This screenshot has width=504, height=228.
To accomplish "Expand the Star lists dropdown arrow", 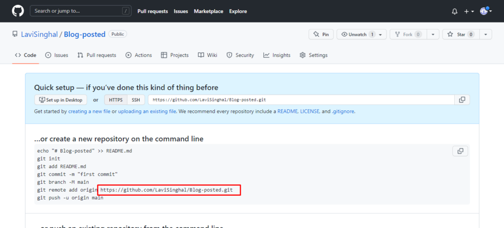I will pyautogui.click(x=486, y=34).
